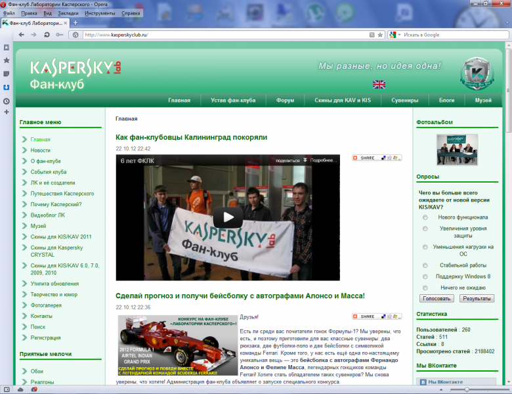The width and height of the screenshot is (512, 394).
Task: Open the password wand key icon
Action: tap(60, 35)
